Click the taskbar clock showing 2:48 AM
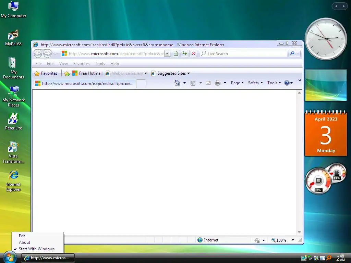The height and width of the screenshot is (263, 351). (341, 258)
